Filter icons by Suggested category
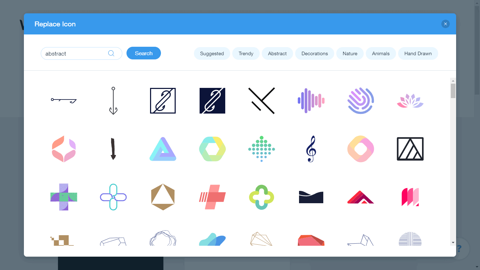 [x=212, y=53]
